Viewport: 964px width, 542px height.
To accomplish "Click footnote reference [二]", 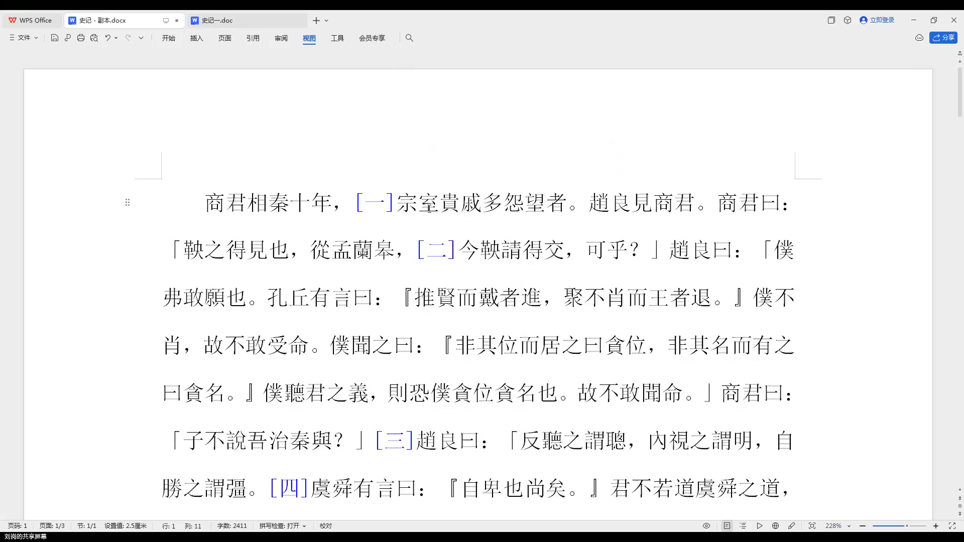I will (436, 250).
